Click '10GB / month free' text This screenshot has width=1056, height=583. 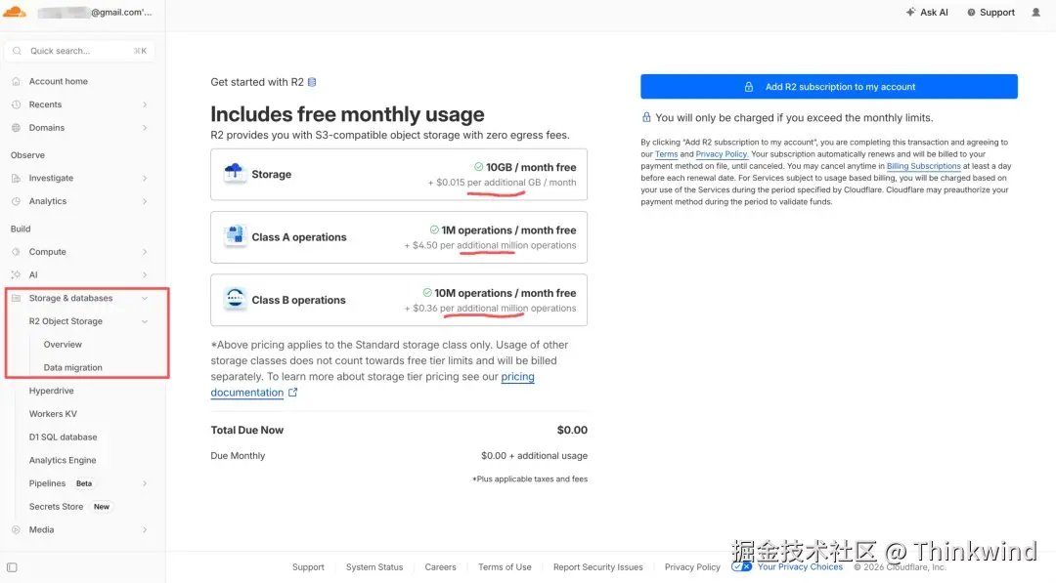tap(531, 167)
